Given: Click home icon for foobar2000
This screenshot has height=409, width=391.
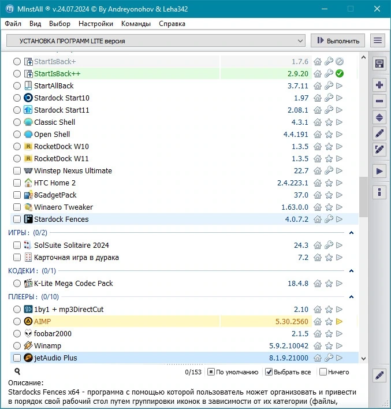Looking at the screenshot, I should click(x=318, y=334).
